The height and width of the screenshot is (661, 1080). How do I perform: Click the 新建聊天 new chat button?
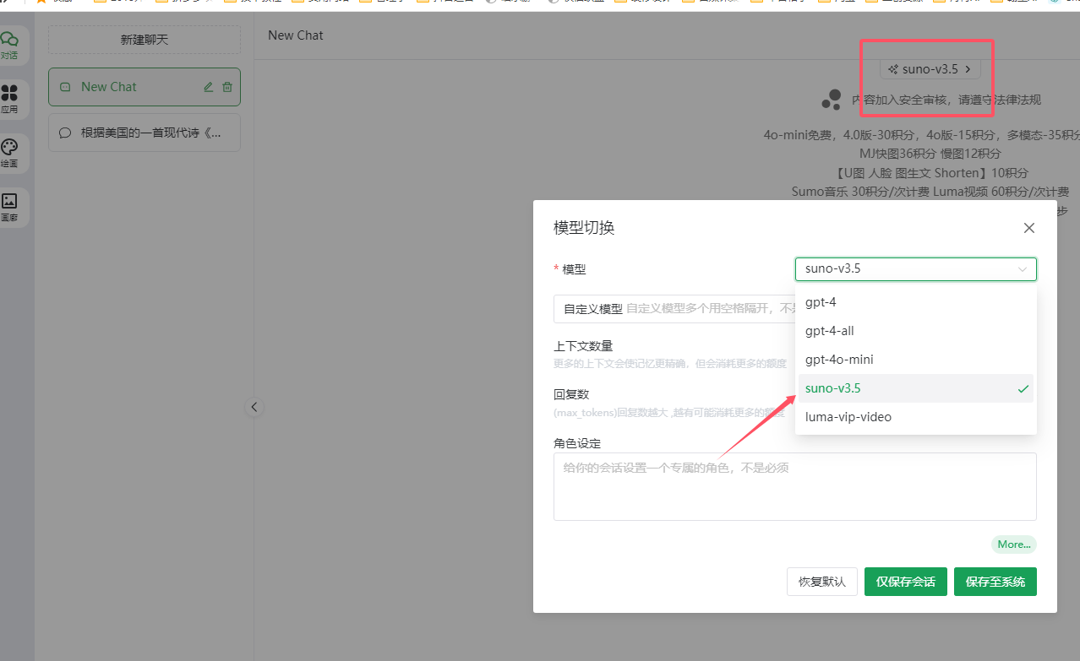pos(145,40)
